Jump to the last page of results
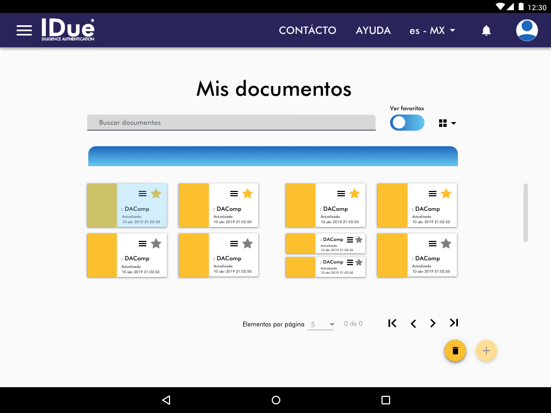551x413 pixels. click(x=454, y=323)
